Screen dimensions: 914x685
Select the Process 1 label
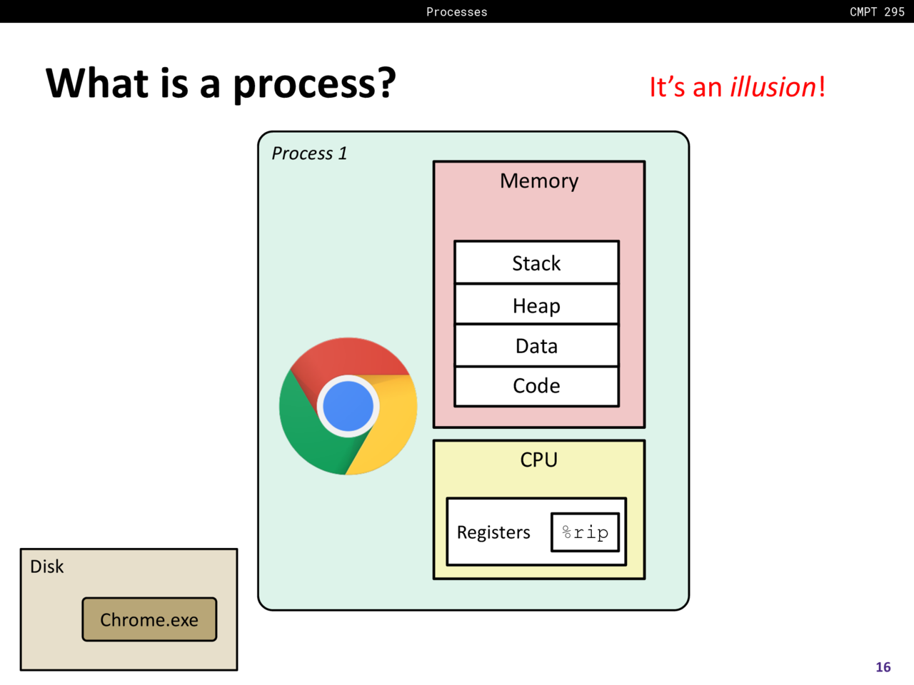pyautogui.click(x=309, y=153)
